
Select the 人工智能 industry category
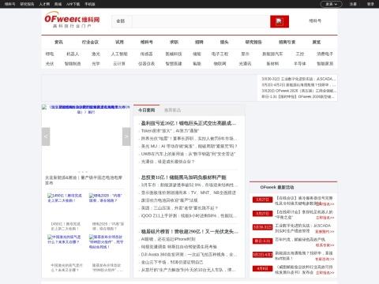119,54
